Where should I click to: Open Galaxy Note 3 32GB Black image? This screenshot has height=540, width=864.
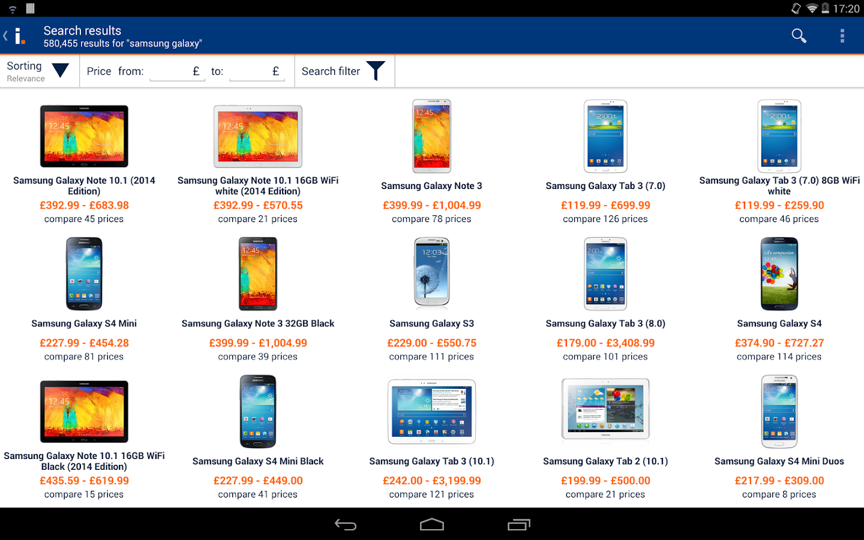(x=258, y=274)
